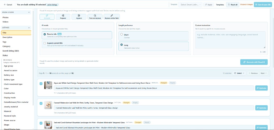Select the Rewrite title radio option

tap(45, 34)
